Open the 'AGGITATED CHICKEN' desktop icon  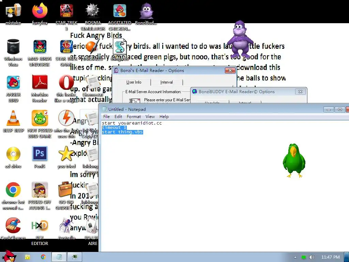pyautogui.click(x=120, y=11)
